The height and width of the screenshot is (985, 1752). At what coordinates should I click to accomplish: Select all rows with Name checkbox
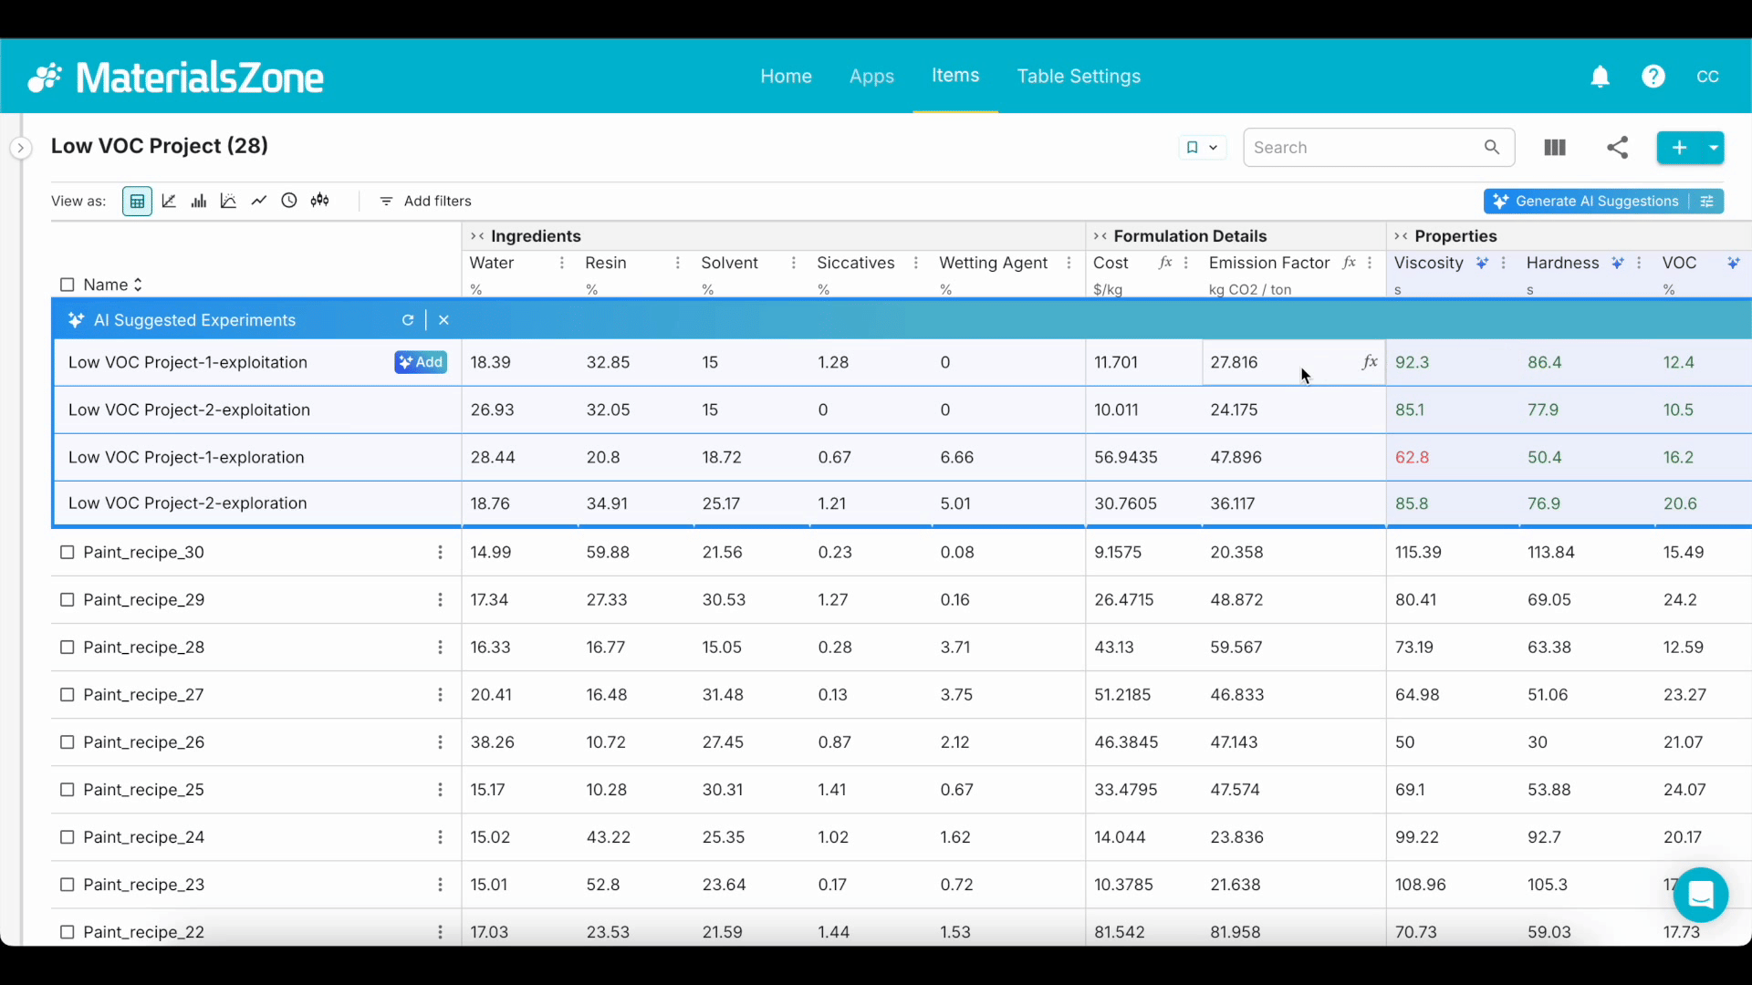click(x=67, y=285)
